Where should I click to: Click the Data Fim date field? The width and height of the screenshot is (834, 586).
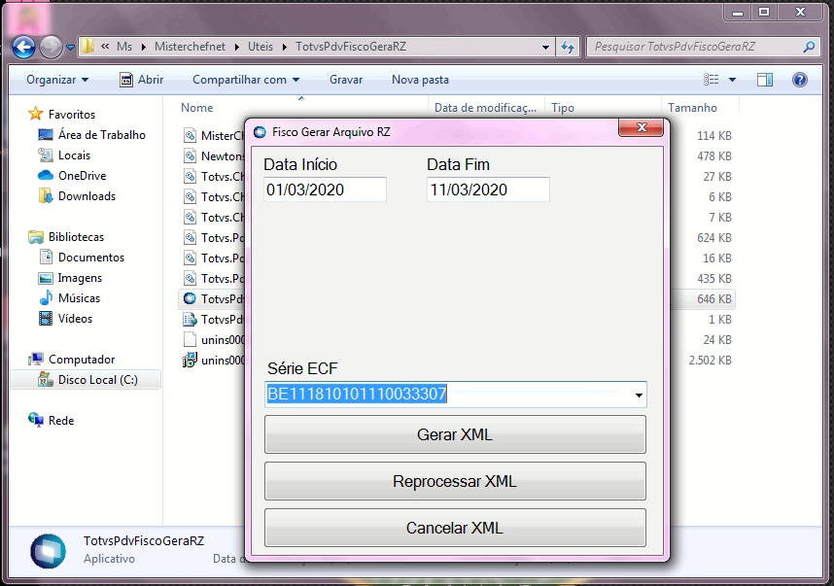[488, 190]
